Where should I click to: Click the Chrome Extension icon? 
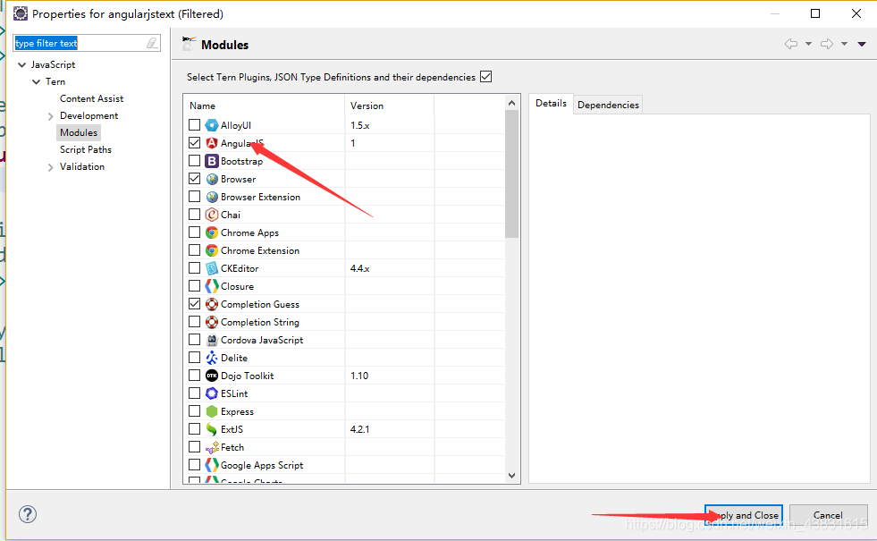211,250
